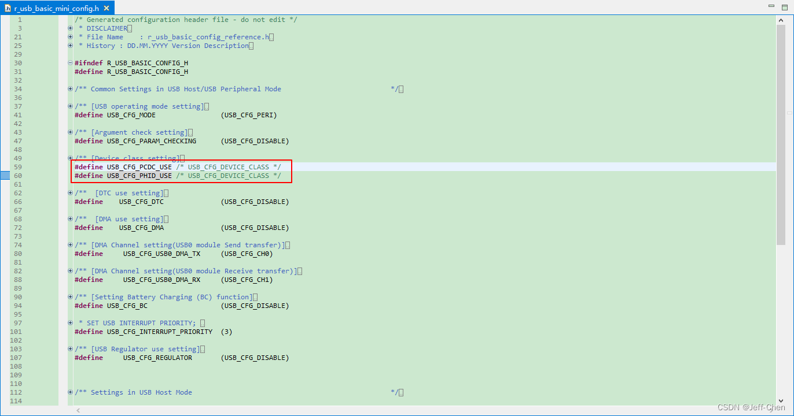Image resolution: width=794 pixels, height=416 pixels.
Task: Click USB_CFG_INTERRUPT_PRIORITY macro name
Action: [160, 332]
